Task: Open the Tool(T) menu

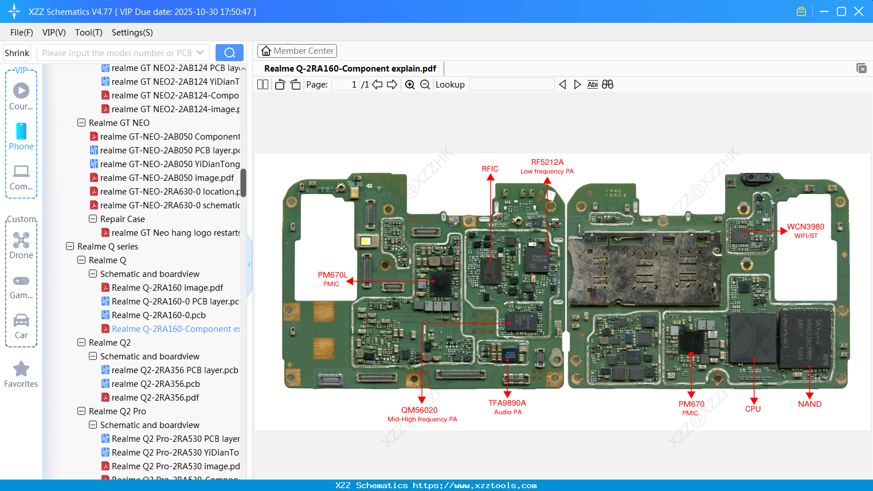Action: point(89,33)
